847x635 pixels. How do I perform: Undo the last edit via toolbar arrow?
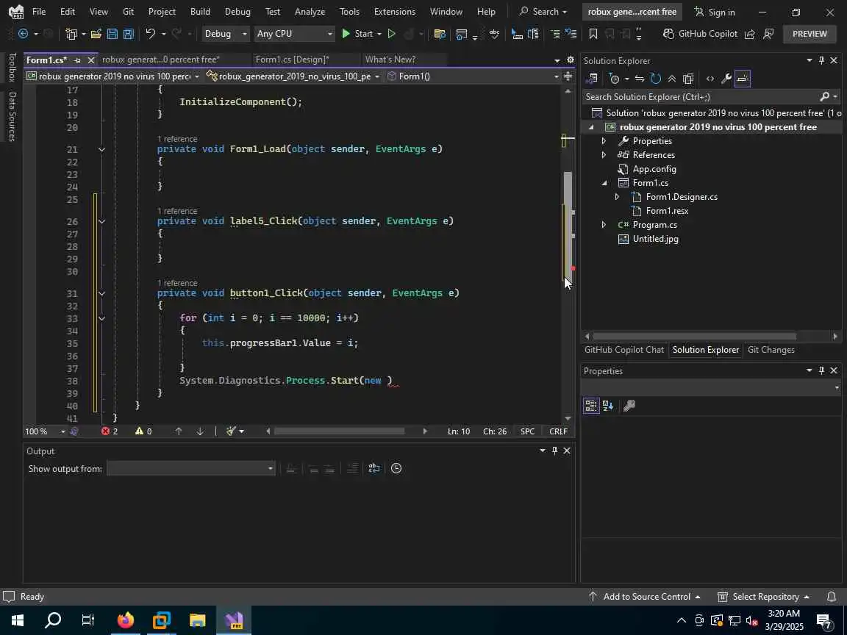pos(150,34)
